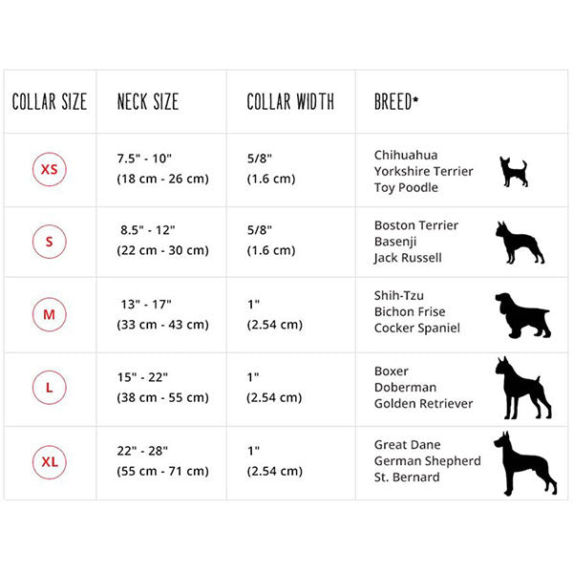Click the XS size circle icon
Screen dimensions: 573x573
(49, 170)
